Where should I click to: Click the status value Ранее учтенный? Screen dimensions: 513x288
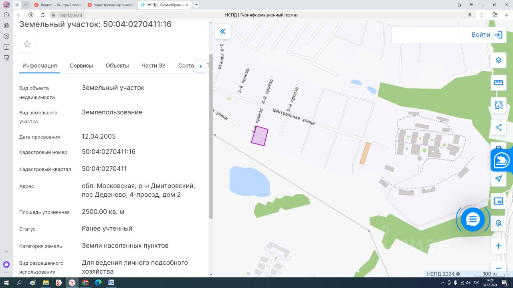[x=107, y=228]
